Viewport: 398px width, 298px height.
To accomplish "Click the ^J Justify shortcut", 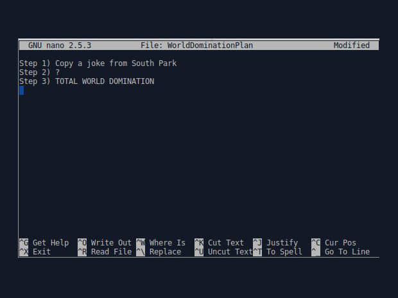I will (x=275, y=243).
